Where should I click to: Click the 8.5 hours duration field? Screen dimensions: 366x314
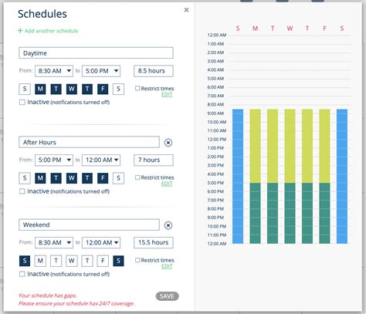click(154, 71)
